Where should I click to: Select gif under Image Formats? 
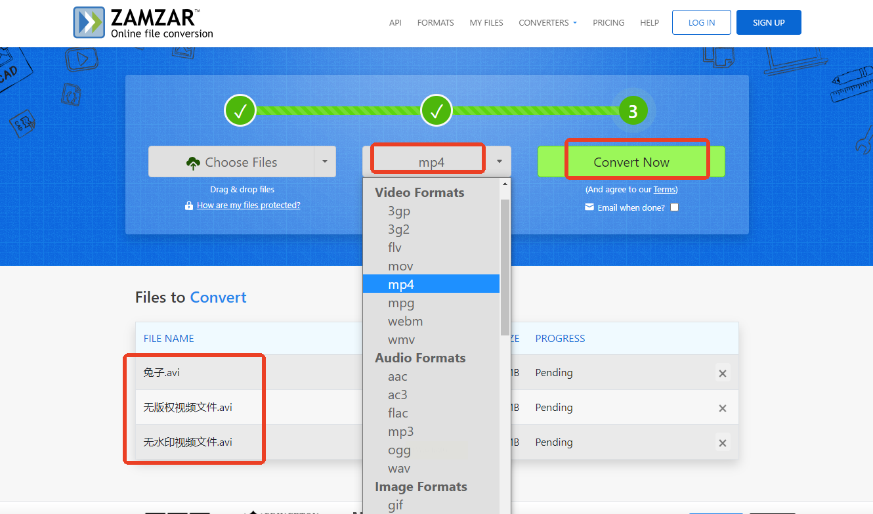point(431,505)
